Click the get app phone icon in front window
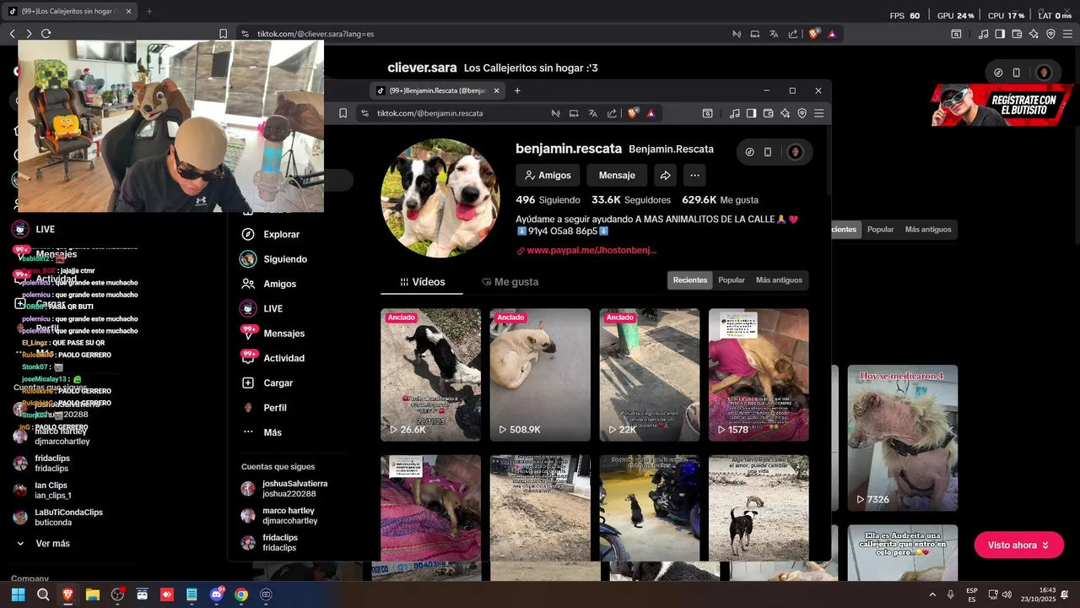 pyautogui.click(x=767, y=152)
